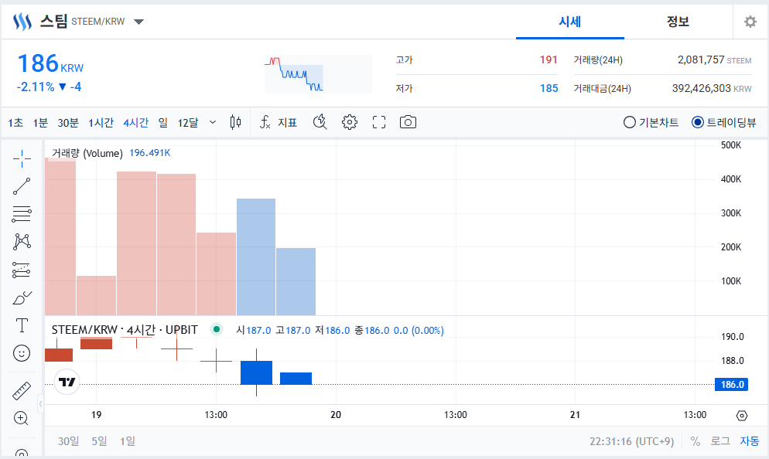Viewport: 769px width, 459px height.
Task: Click the high price value 191
Action: point(549,59)
